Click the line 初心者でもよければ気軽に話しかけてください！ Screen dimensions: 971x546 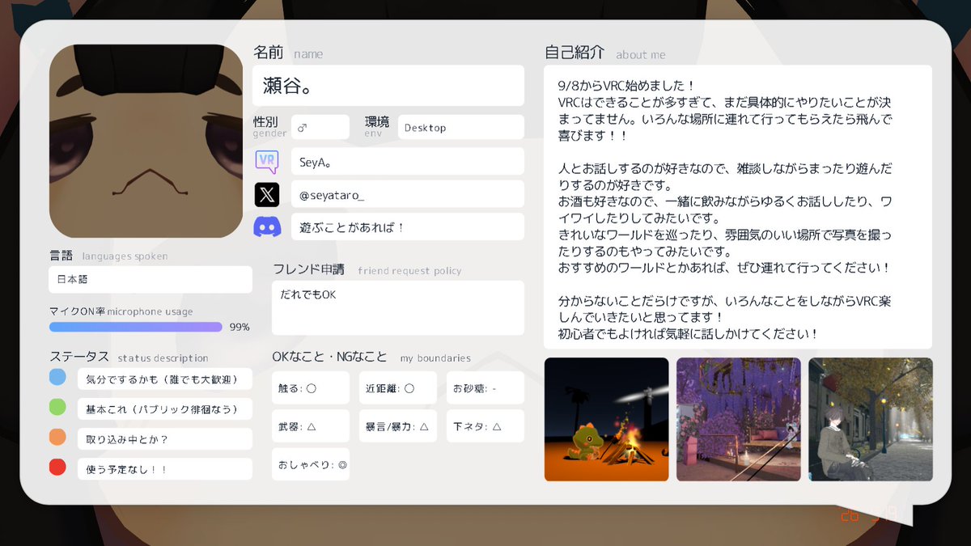coord(688,333)
